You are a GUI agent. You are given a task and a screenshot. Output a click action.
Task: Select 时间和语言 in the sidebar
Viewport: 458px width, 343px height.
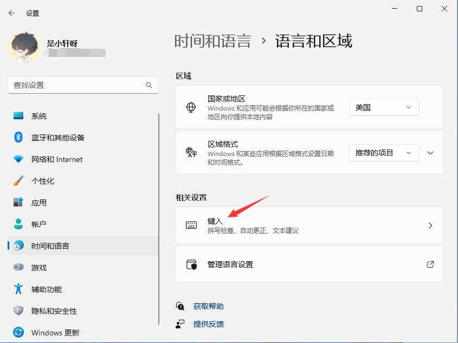[47, 246]
